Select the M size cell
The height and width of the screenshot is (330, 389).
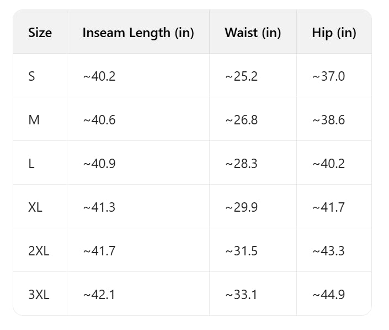pyautogui.click(x=34, y=120)
